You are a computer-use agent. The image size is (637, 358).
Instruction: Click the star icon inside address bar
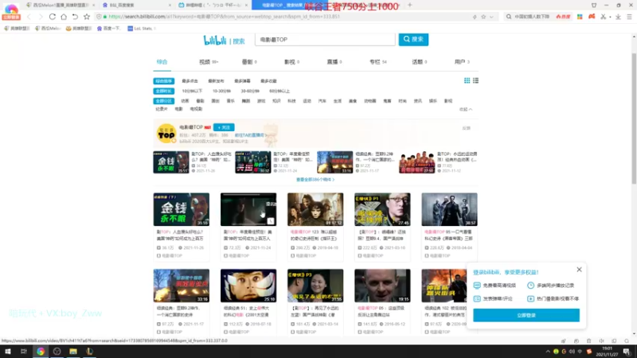483,17
